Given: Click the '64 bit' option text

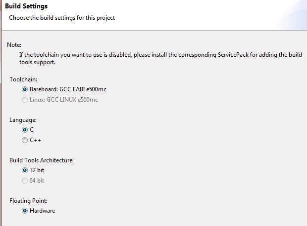Looking at the screenshot, I should pos(37,181).
